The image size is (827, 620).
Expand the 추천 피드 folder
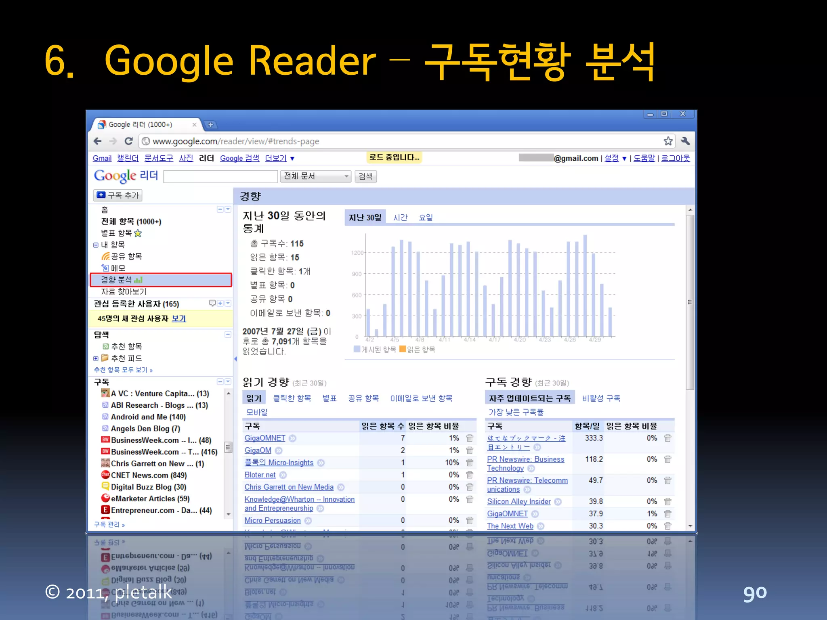(x=96, y=358)
